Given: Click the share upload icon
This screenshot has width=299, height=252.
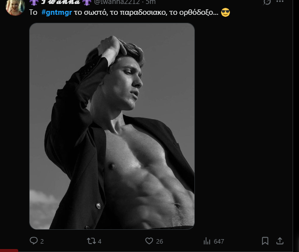Looking at the screenshot, I should pos(280,241).
